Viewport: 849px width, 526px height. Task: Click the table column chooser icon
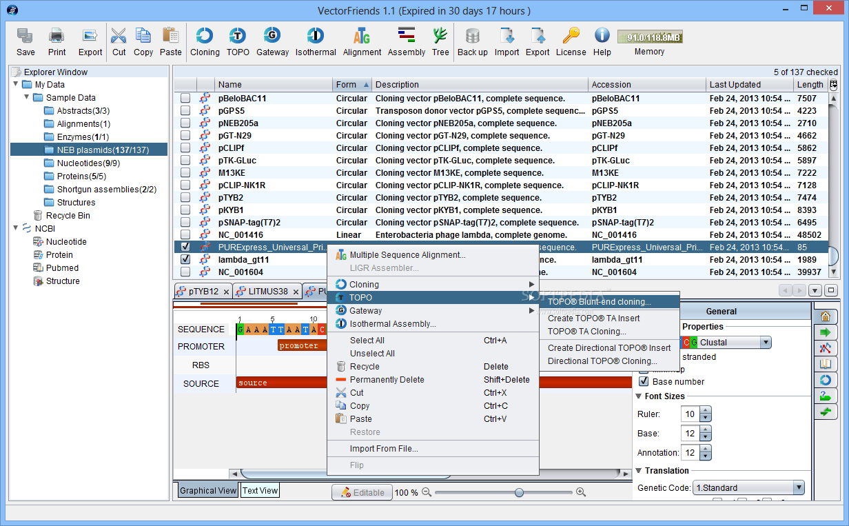coord(833,85)
